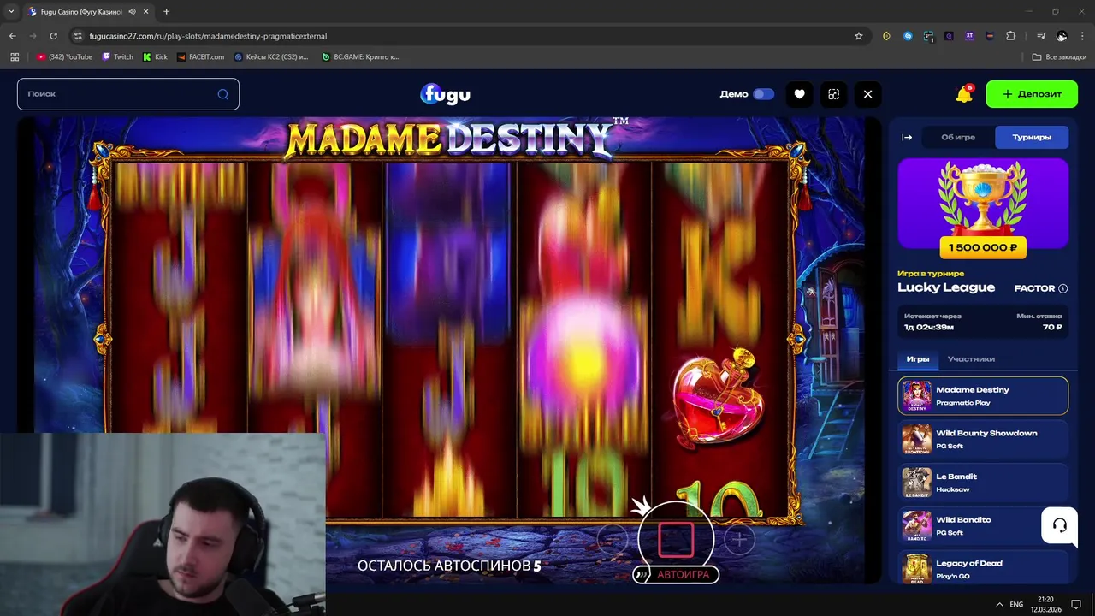This screenshot has height=616, width=1095.
Task: Click the blue round extension icon
Action: click(908, 36)
